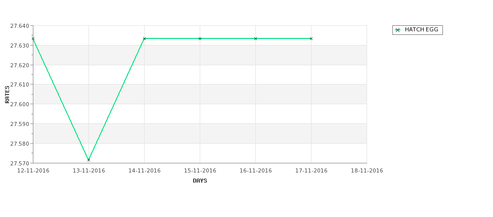
Task: Click the 18-11-2016 x-axis date label
Action: point(367,171)
